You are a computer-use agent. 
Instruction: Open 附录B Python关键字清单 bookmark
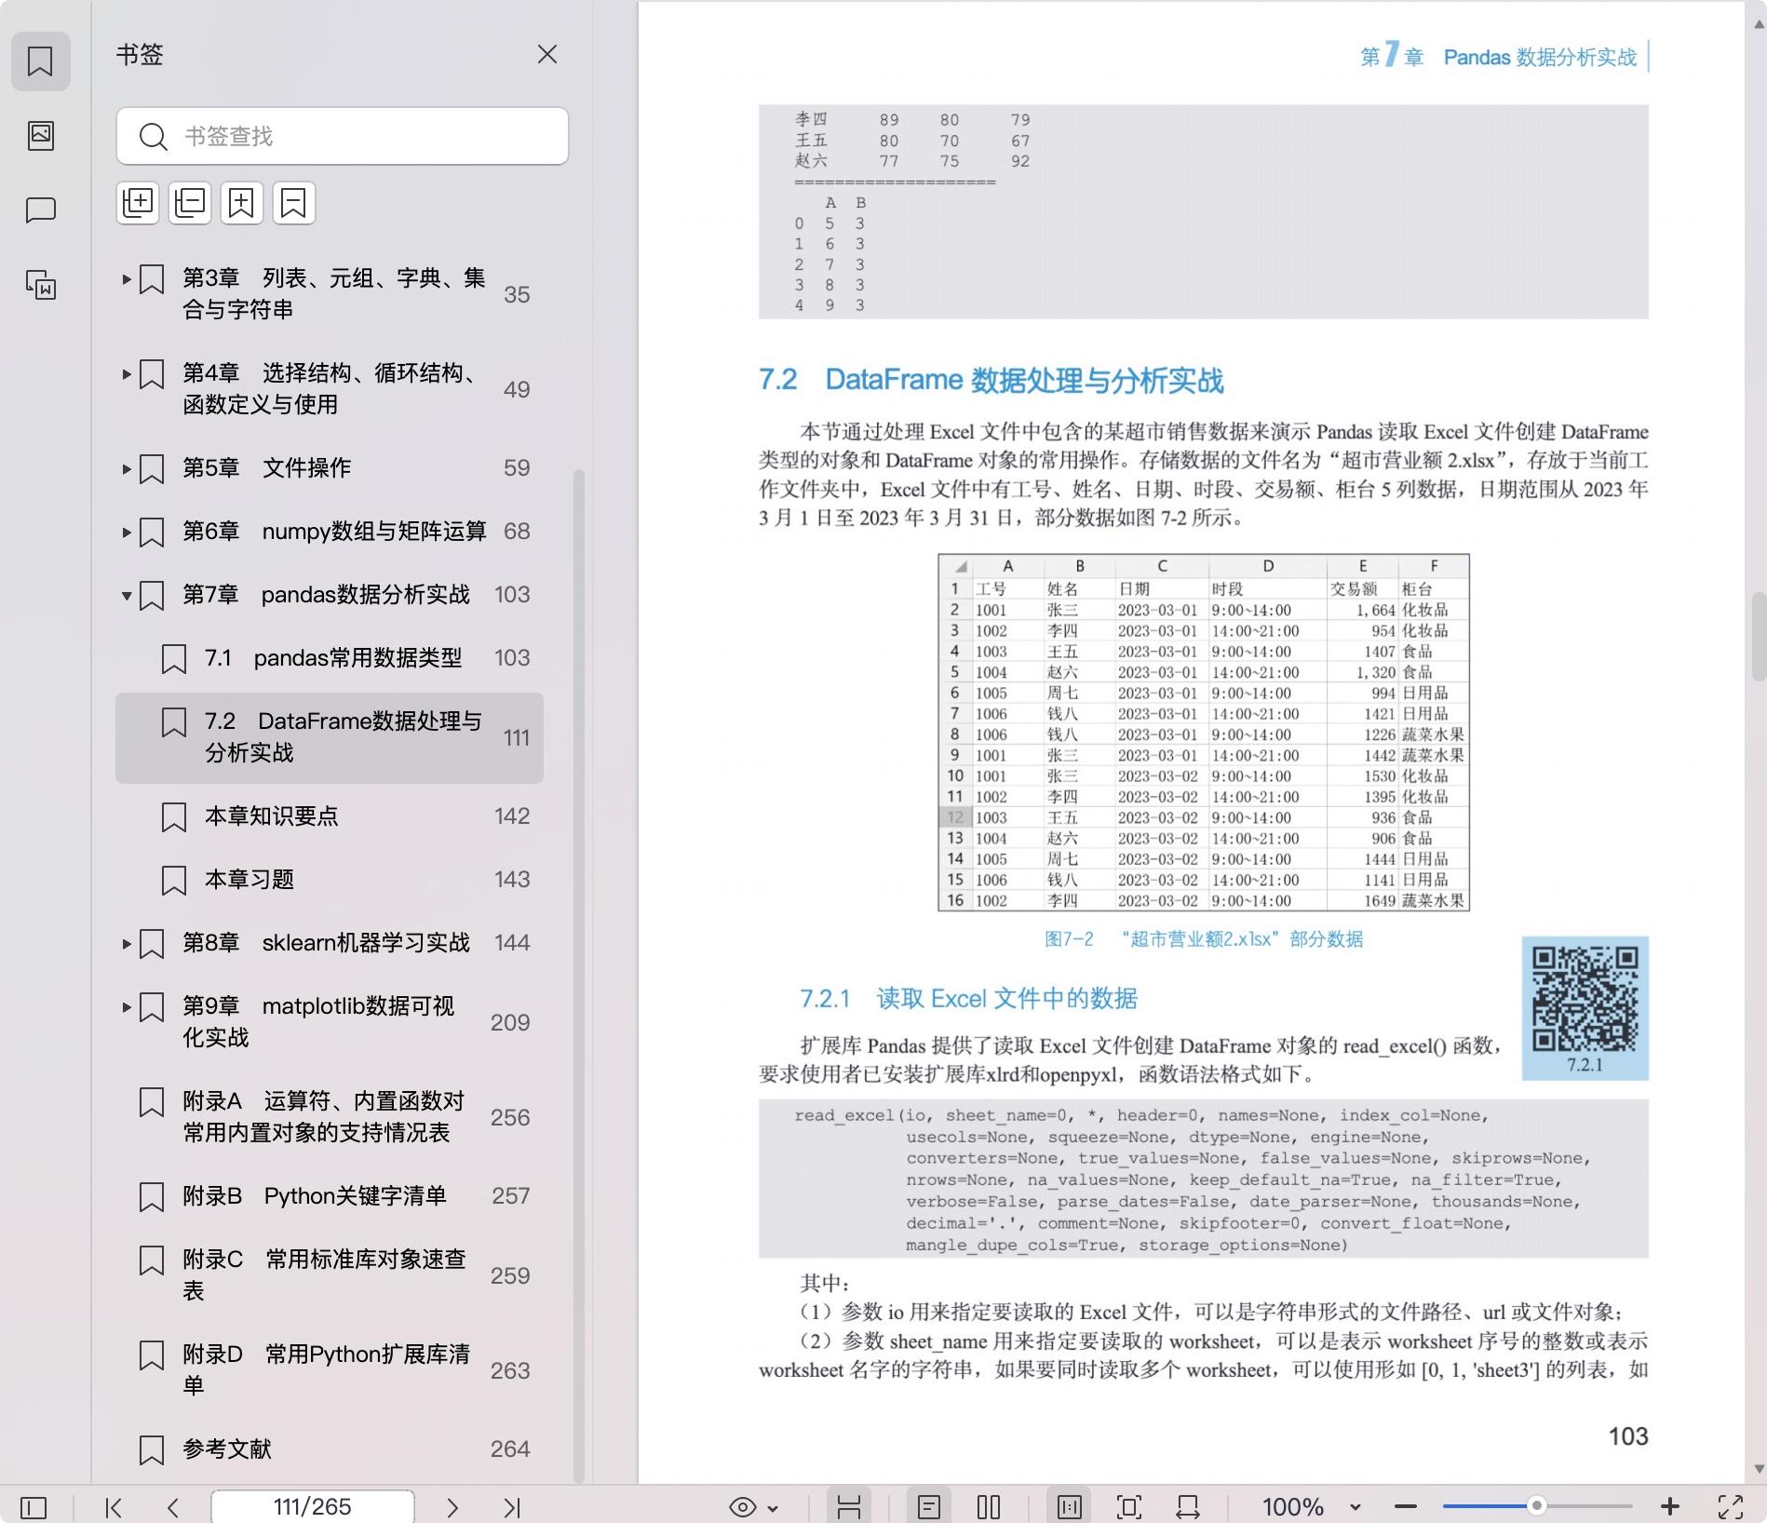[x=330, y=1196]
